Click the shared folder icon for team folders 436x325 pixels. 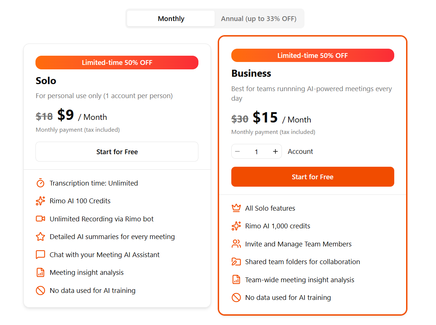pyautogui.click(x=236, y=262)
